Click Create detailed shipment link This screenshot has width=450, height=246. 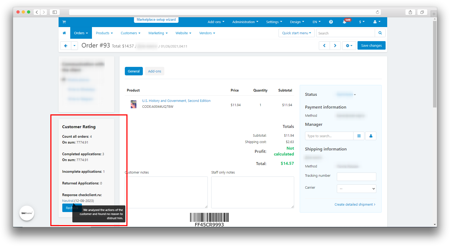click(x=355, y=205)
